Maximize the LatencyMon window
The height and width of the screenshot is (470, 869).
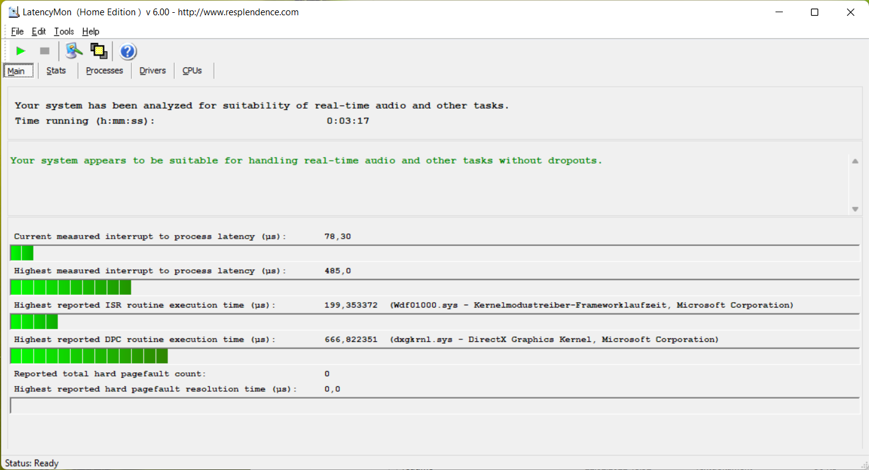pos(815,12)
